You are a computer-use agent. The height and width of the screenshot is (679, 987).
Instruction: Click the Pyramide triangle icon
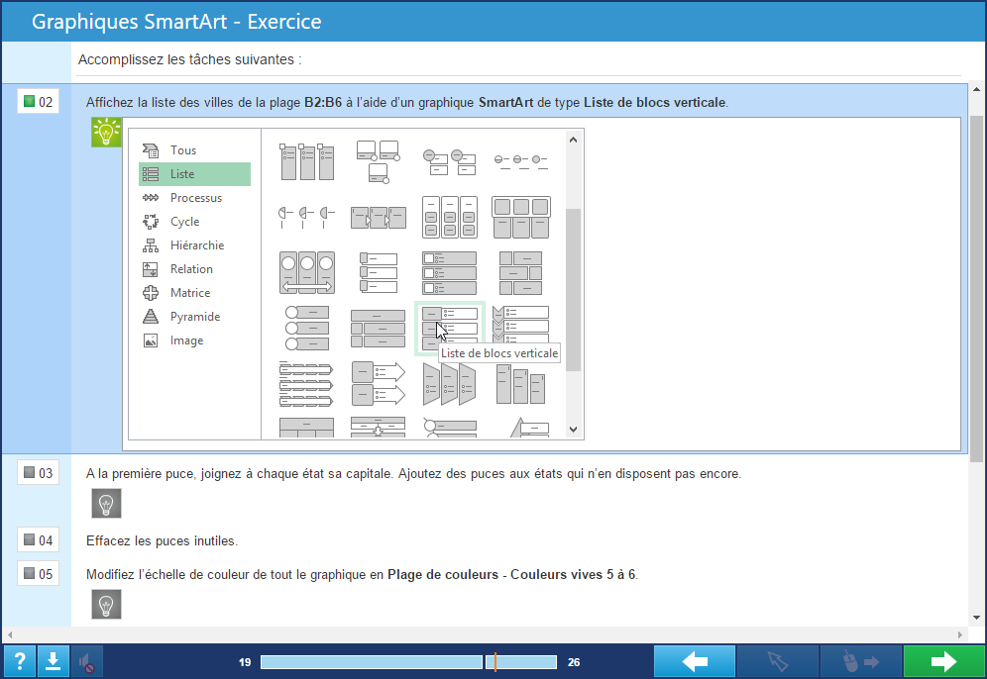151,316
